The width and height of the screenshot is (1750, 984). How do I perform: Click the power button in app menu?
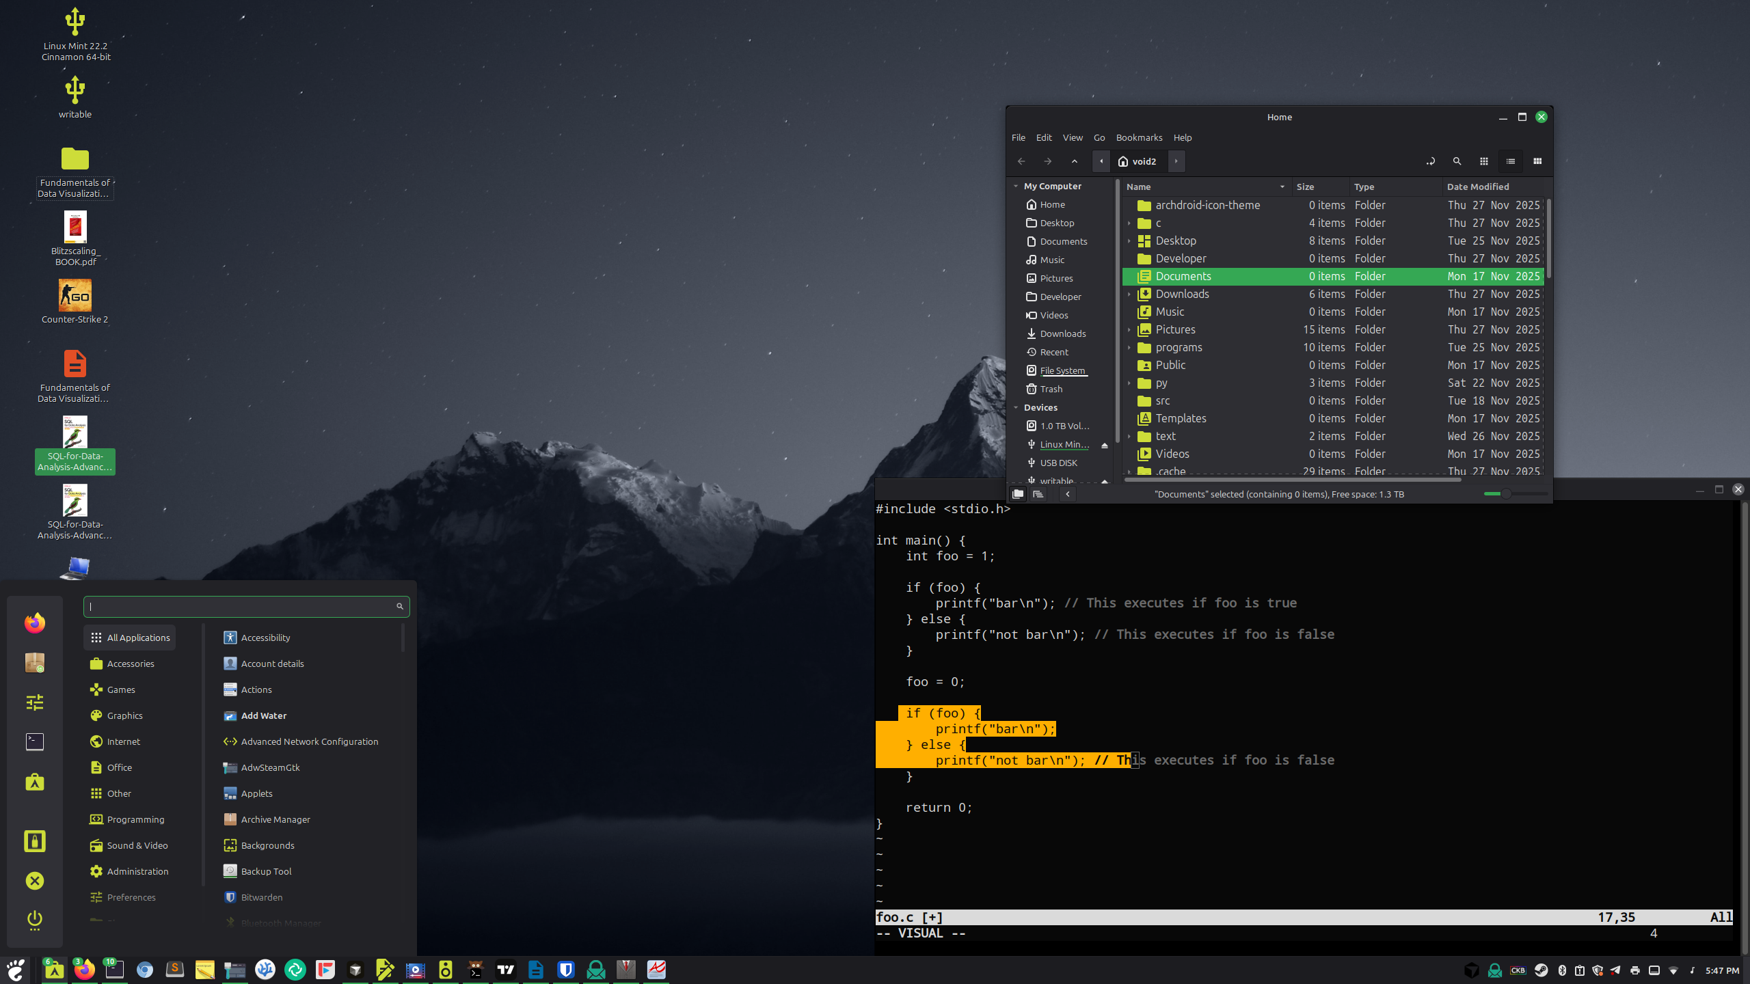pos(35,920)
